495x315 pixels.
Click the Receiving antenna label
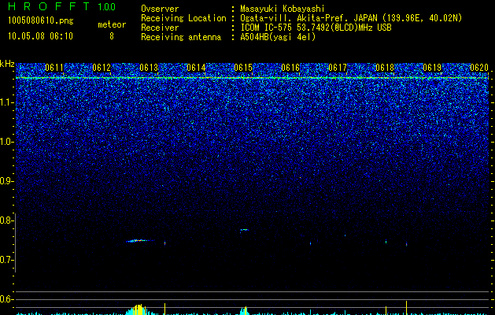point(181,37)
